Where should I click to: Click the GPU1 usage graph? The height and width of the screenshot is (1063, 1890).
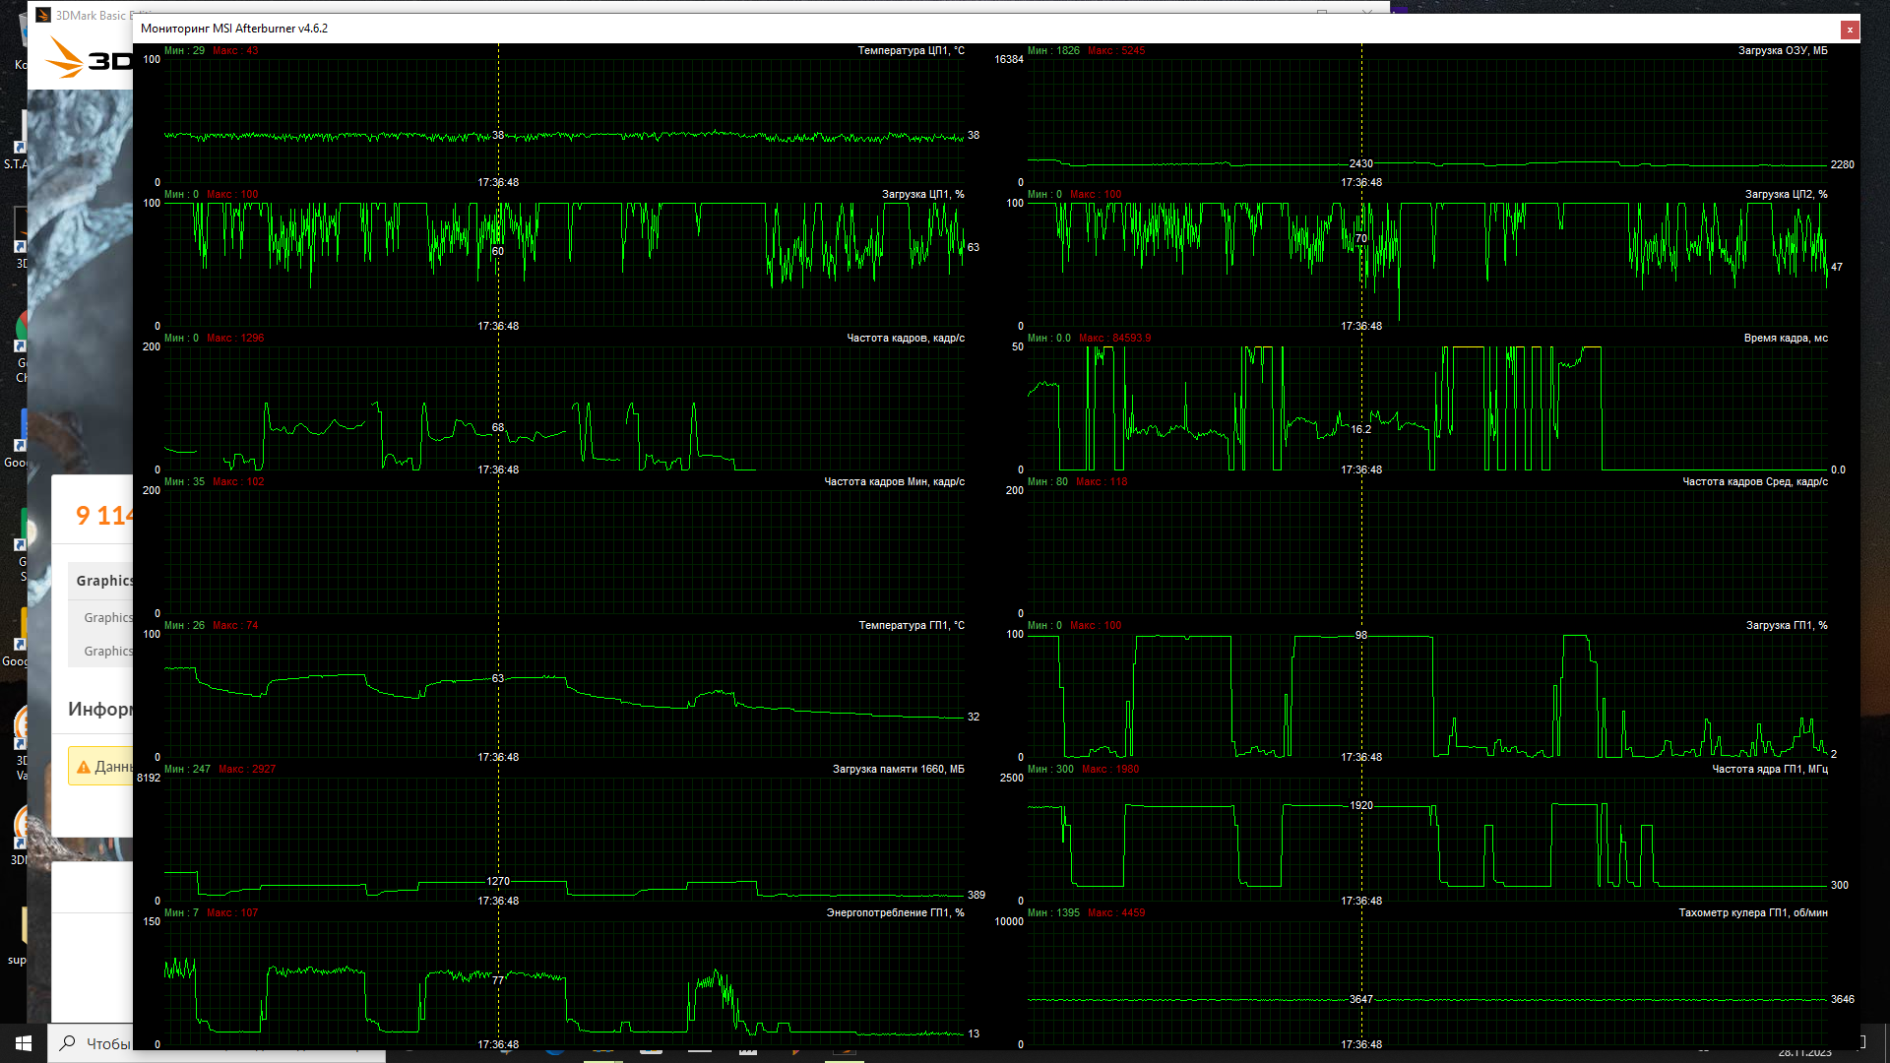tap(1427, 695)
